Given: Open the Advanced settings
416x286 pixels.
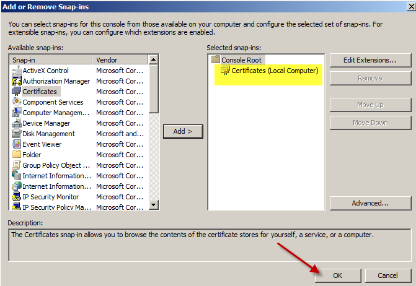Looking at the screenshot, I should pos(370,203).
